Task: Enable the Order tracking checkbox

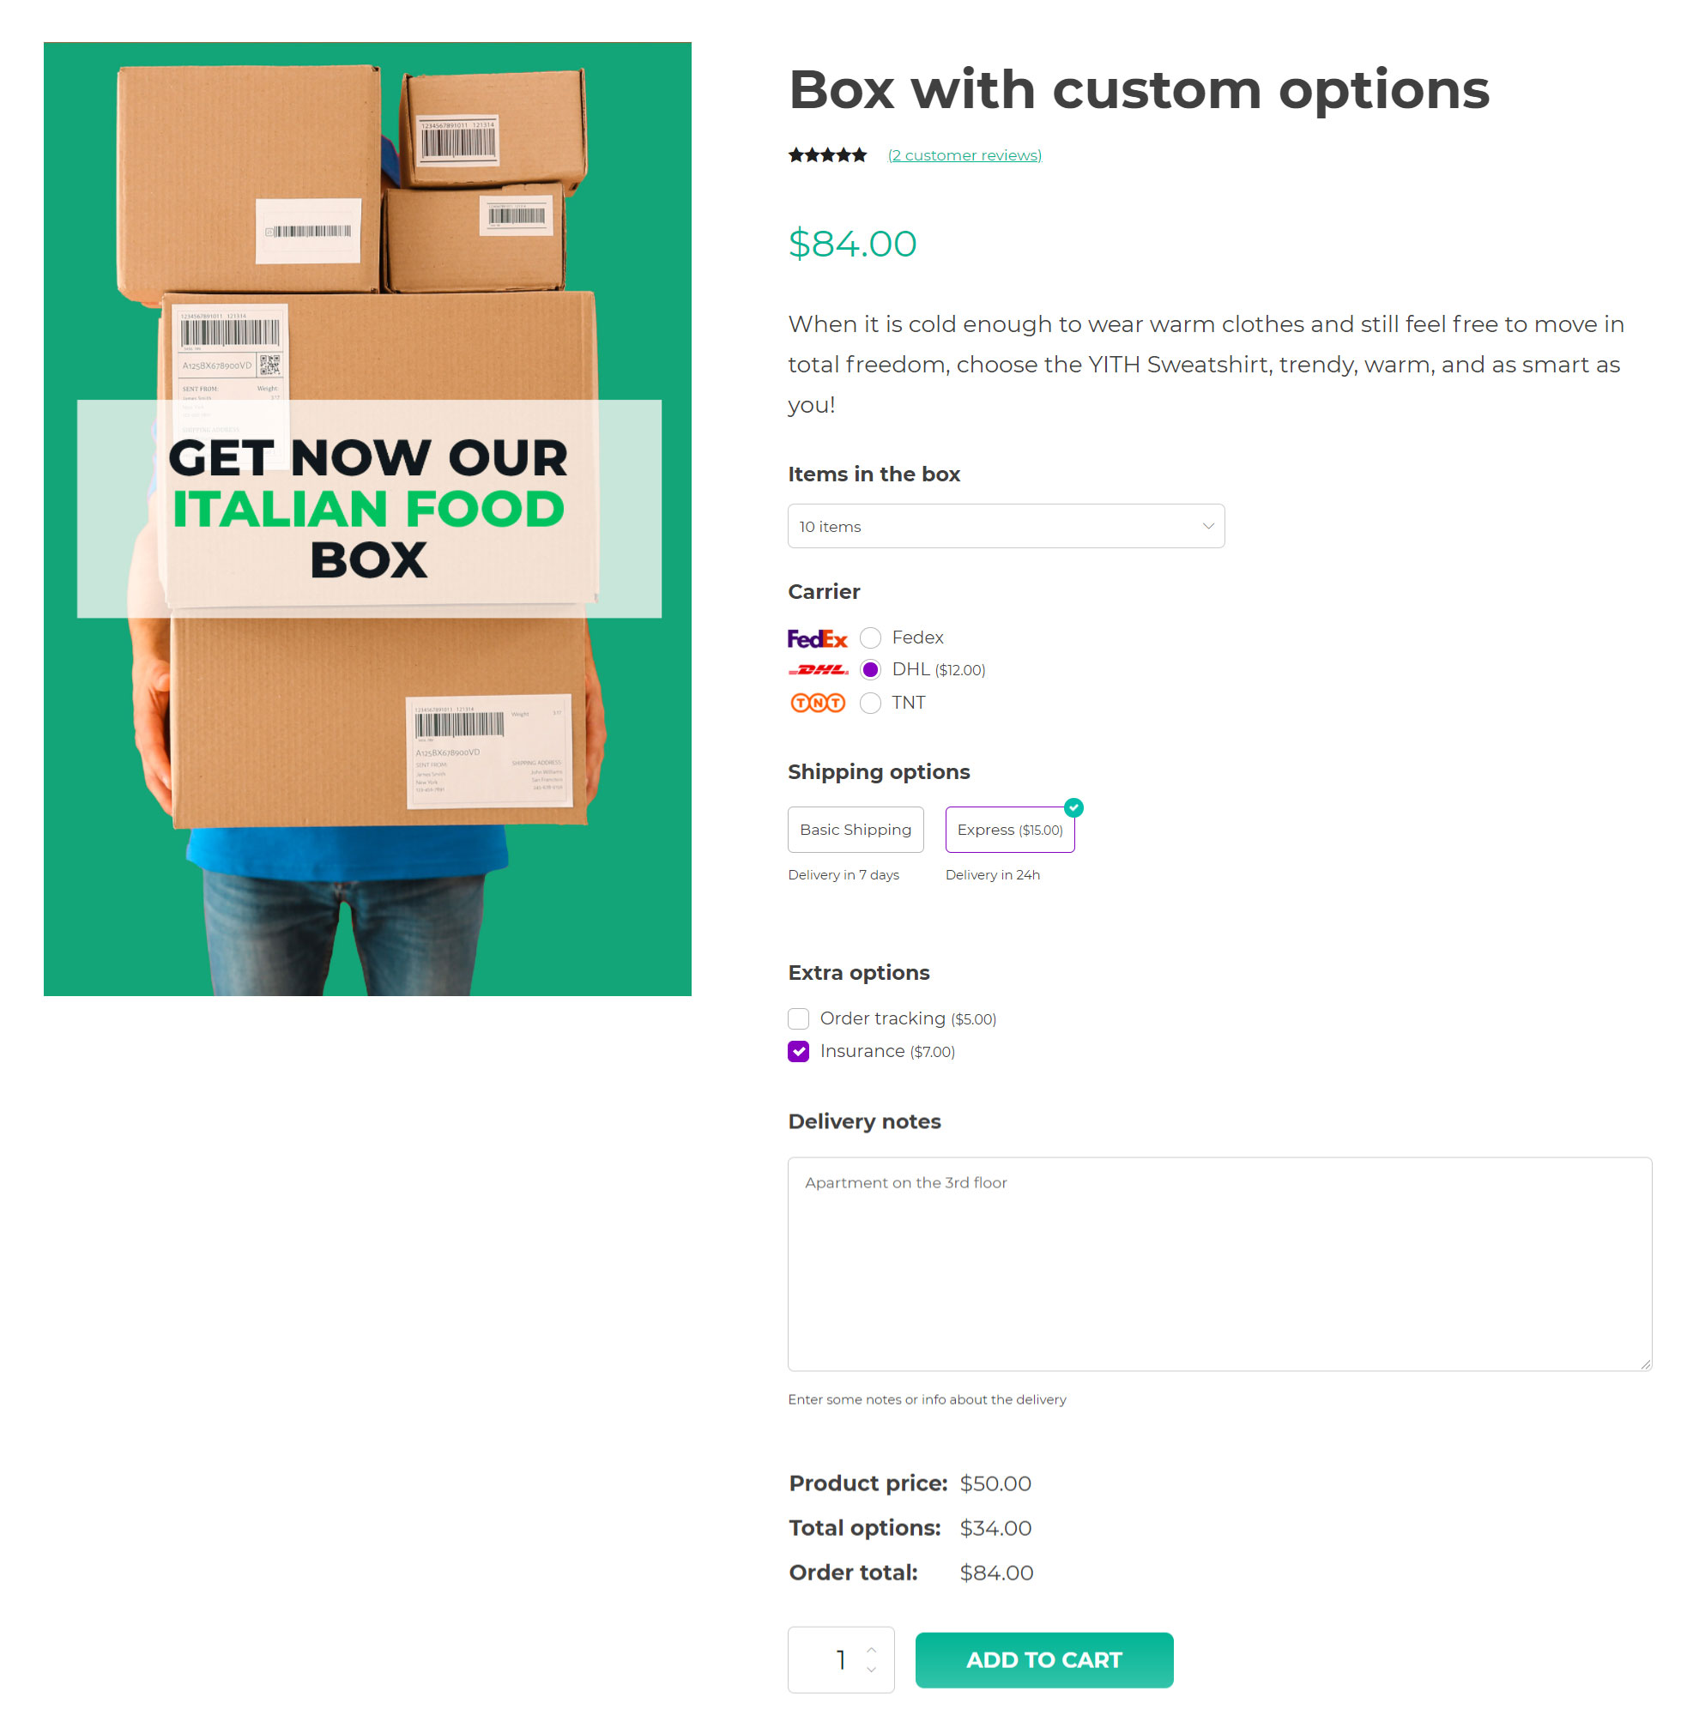Action: click(798, 1018)
